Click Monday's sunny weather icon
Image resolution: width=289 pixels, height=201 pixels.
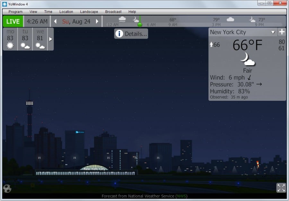pyautogui.click(x=10, y=45)
